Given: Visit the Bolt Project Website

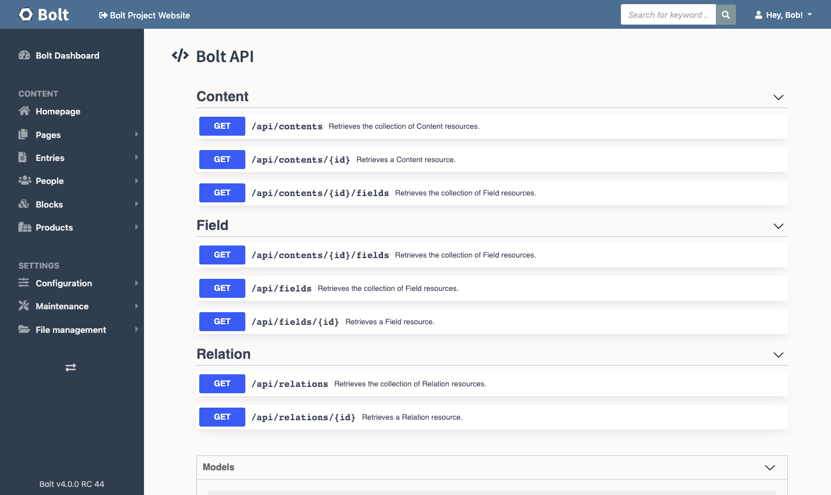Looking at the screenshot, I should [143, 16].
